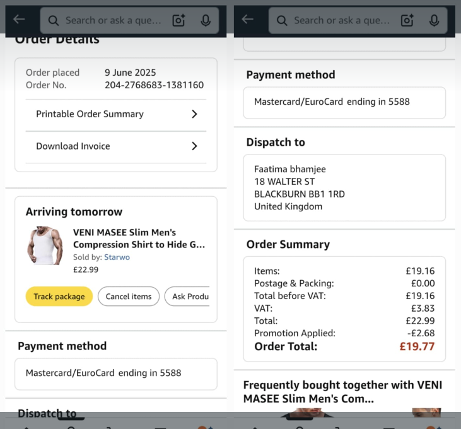The height and width of the screenshot is (429, 461).
Task: Select Download Invoice row
Action: [73, 146]
